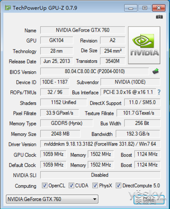Select the GPU Clock row Memory 1502 MHz
Viewport: 170px width, 209px height.
101,154
